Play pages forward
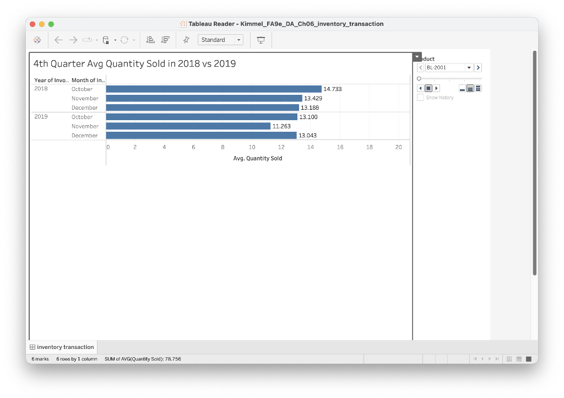The width and height of the screenshot is (564, 398). tap(436, 88)
